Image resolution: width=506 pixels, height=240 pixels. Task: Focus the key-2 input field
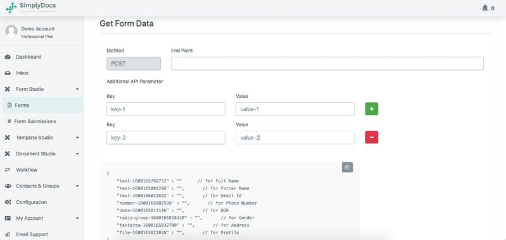click(x=166, y=138)
